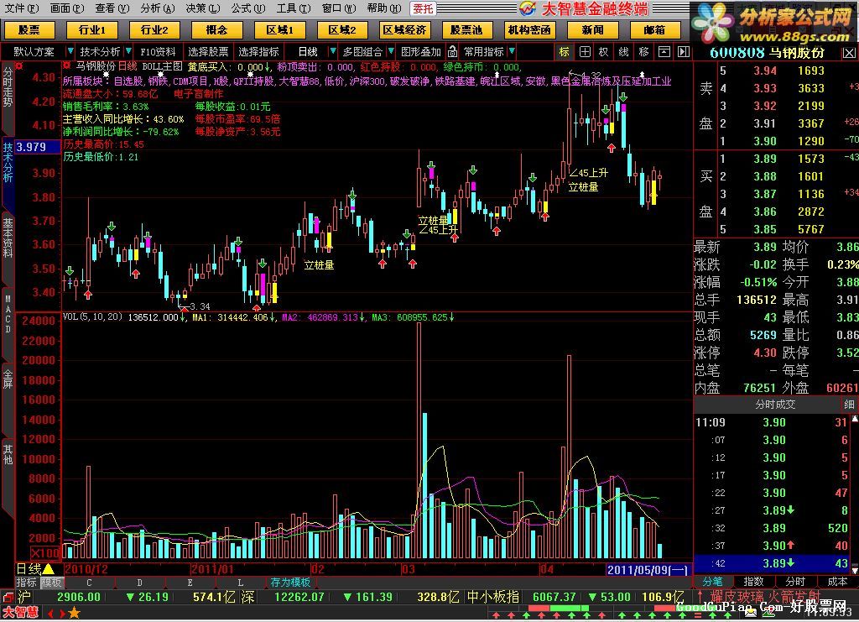
Task: Select the 指标 bottom tab
Action: 26,582
